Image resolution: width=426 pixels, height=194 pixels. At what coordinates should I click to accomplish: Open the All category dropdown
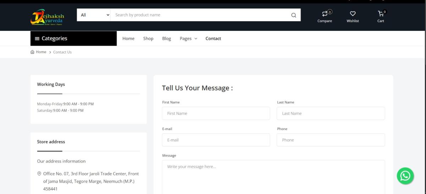pos(94,15)
